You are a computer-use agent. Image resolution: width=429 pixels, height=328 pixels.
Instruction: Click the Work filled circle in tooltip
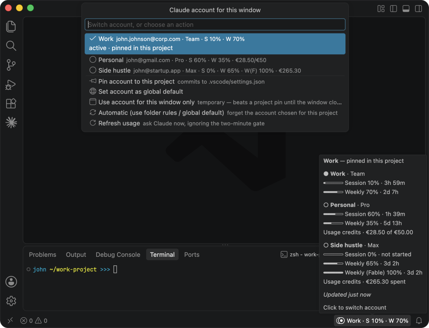click(326, 174)
